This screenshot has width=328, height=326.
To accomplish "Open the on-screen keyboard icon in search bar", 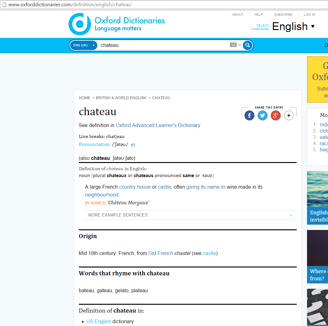I will pos(233,45).
